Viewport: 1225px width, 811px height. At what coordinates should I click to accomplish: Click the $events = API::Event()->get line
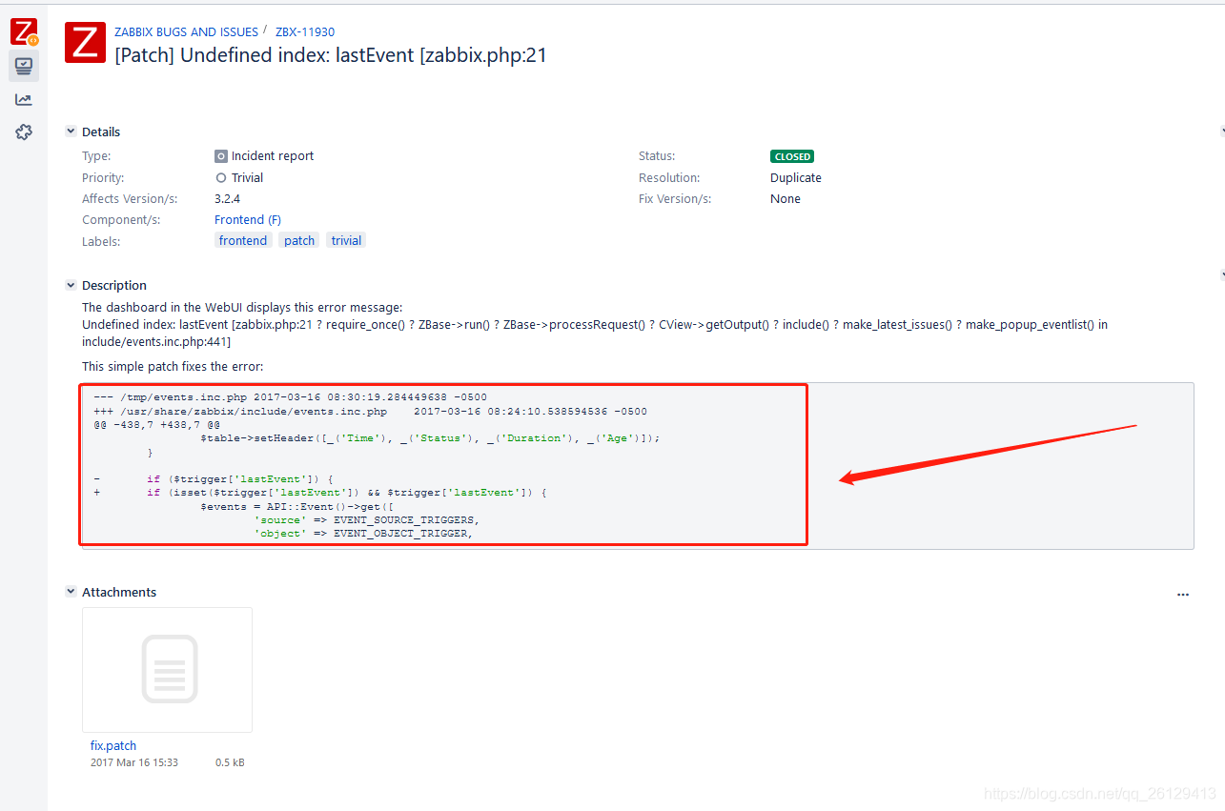coord(296,506)
